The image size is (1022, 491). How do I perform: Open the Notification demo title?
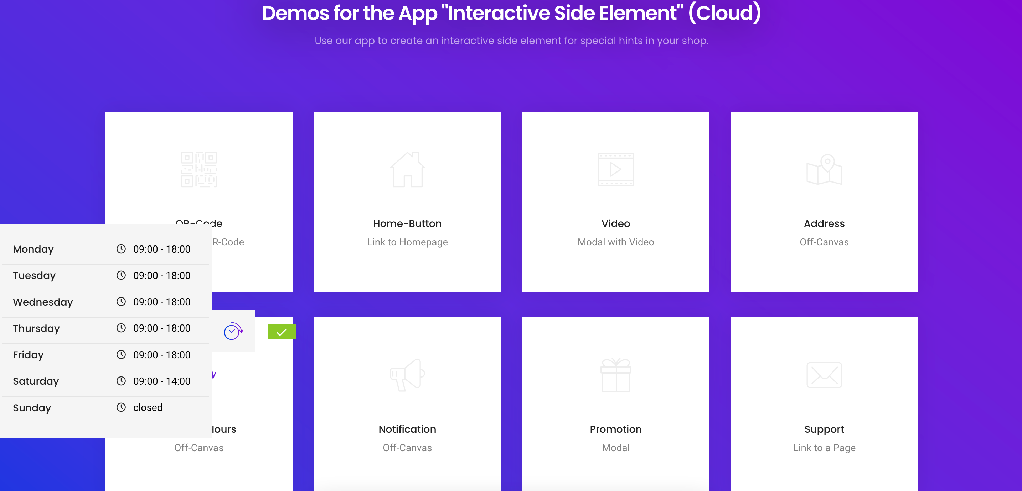[x=407, y=429]
